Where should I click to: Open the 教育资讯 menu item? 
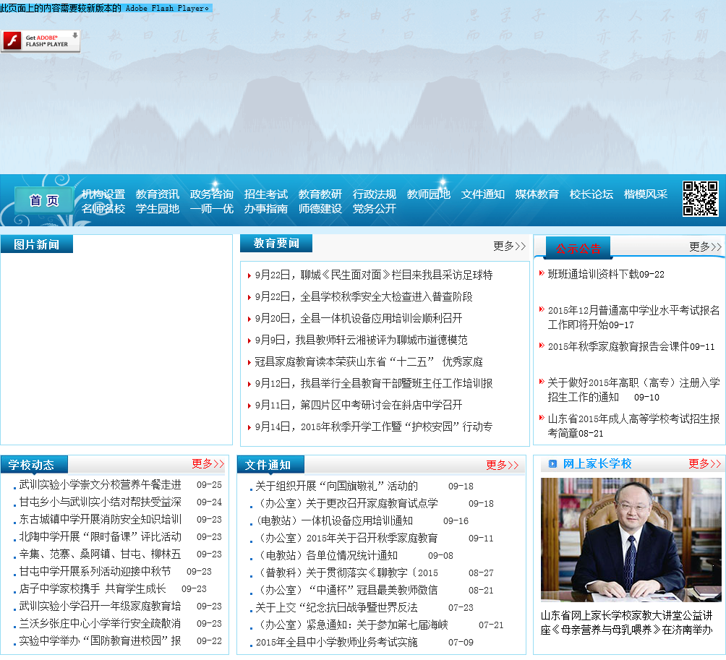pos(158,194)
